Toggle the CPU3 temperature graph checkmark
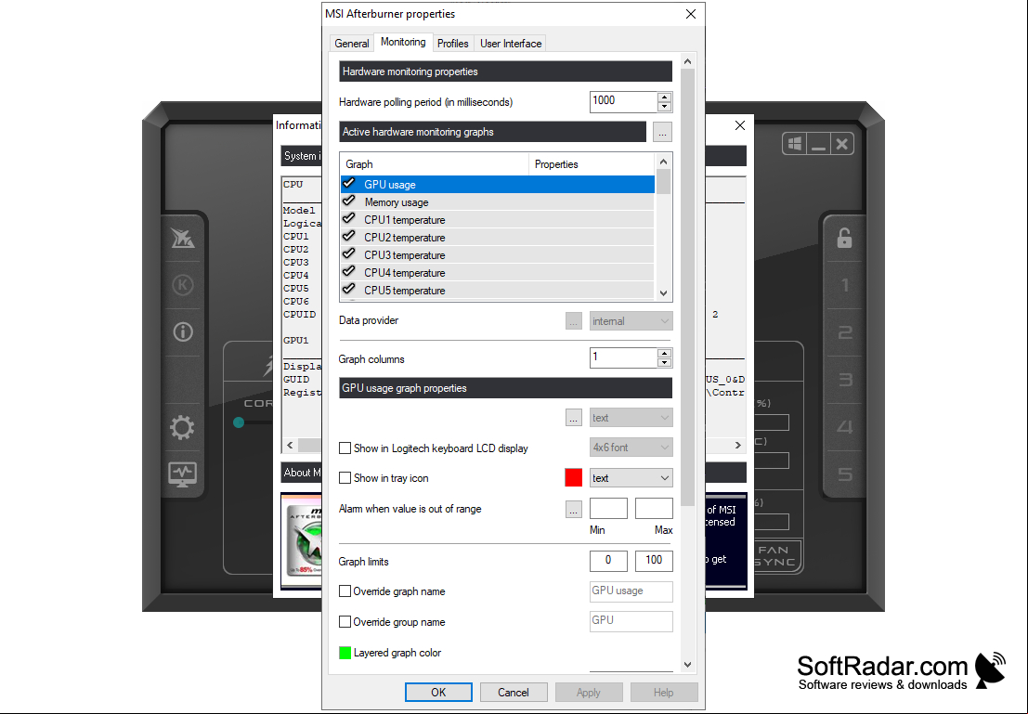 [349, 254]
